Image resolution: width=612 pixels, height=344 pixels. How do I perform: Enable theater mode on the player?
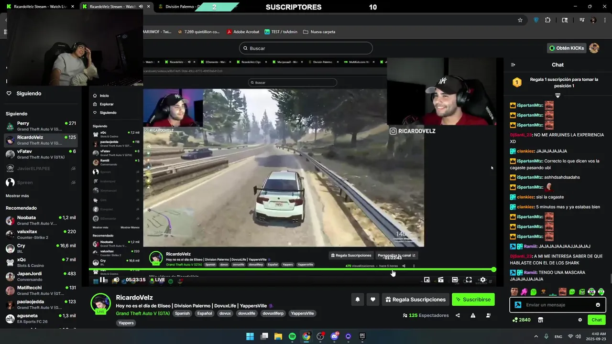click(455, 280)
